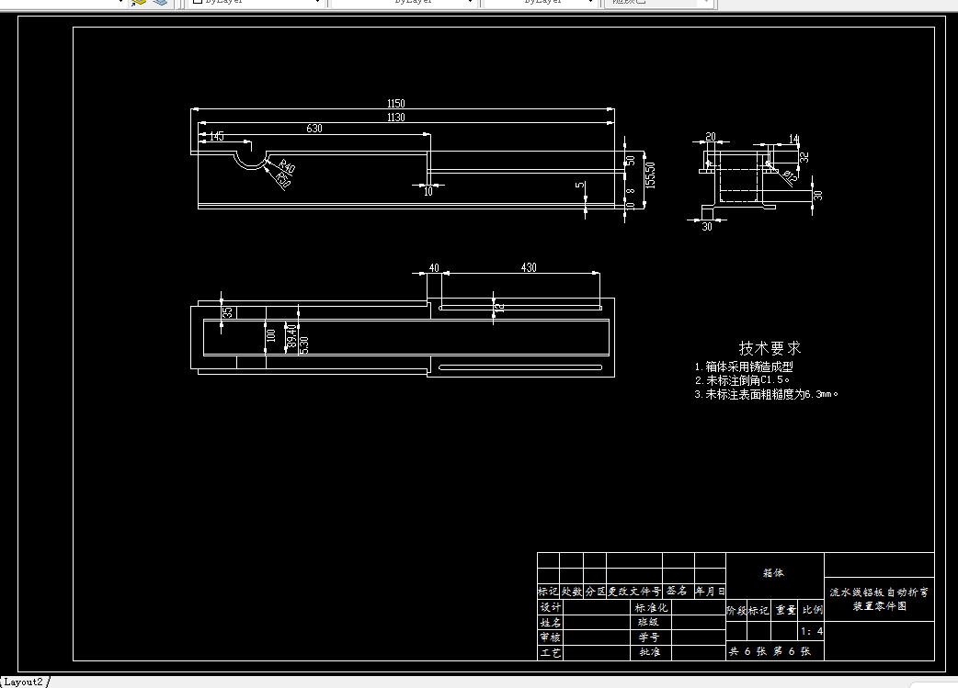
Task: Select the 处数 cell in title block
Action: 571,592
